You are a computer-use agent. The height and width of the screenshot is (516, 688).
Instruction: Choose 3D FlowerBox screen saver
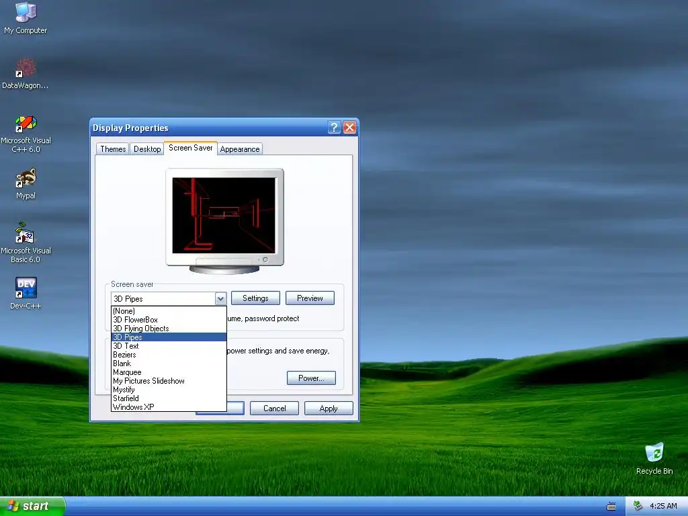coord(169,320)
